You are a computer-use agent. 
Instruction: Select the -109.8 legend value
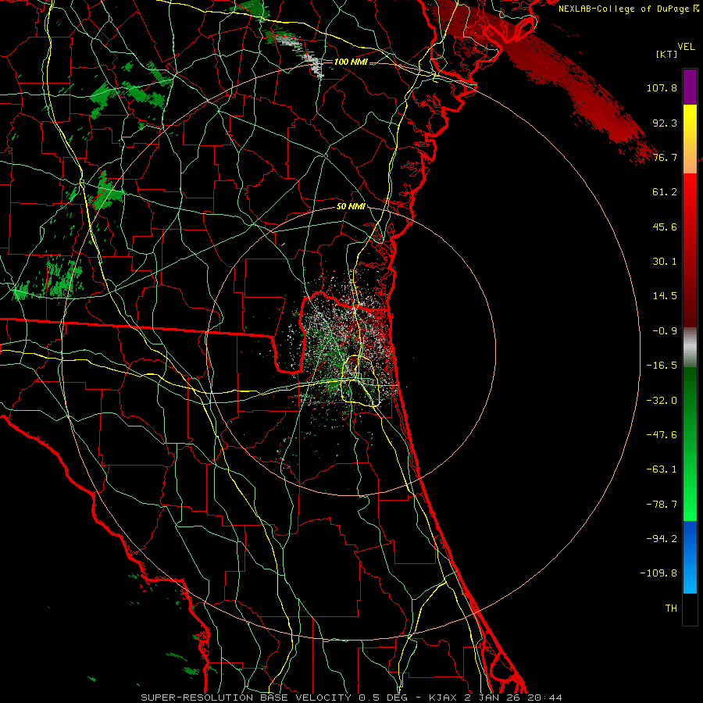coord(659,573)
